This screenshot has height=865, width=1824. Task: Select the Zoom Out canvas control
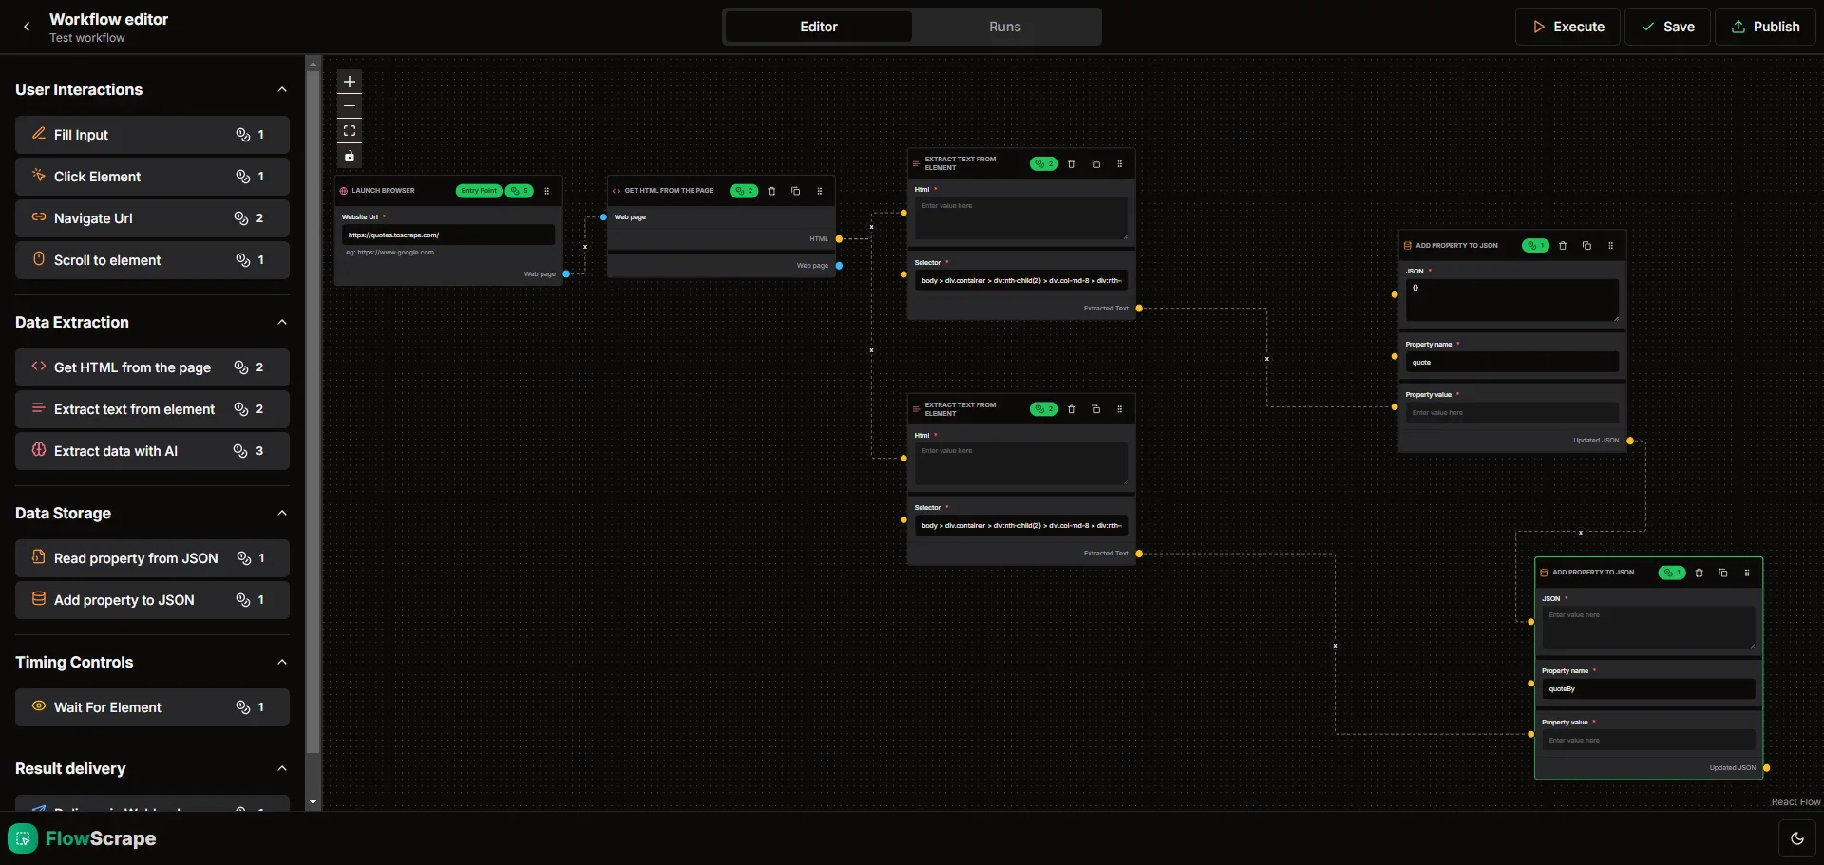[x=349, y=106]
